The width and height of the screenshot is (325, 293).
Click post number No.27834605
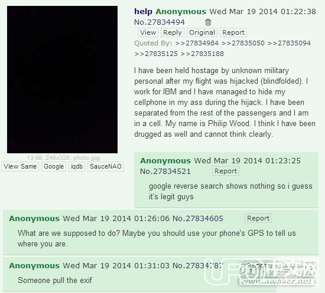[x=198, y=218]
